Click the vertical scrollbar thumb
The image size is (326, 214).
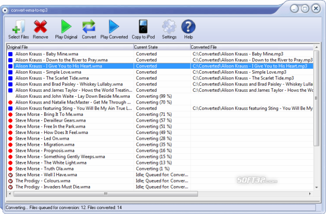[x=317, y=98]
